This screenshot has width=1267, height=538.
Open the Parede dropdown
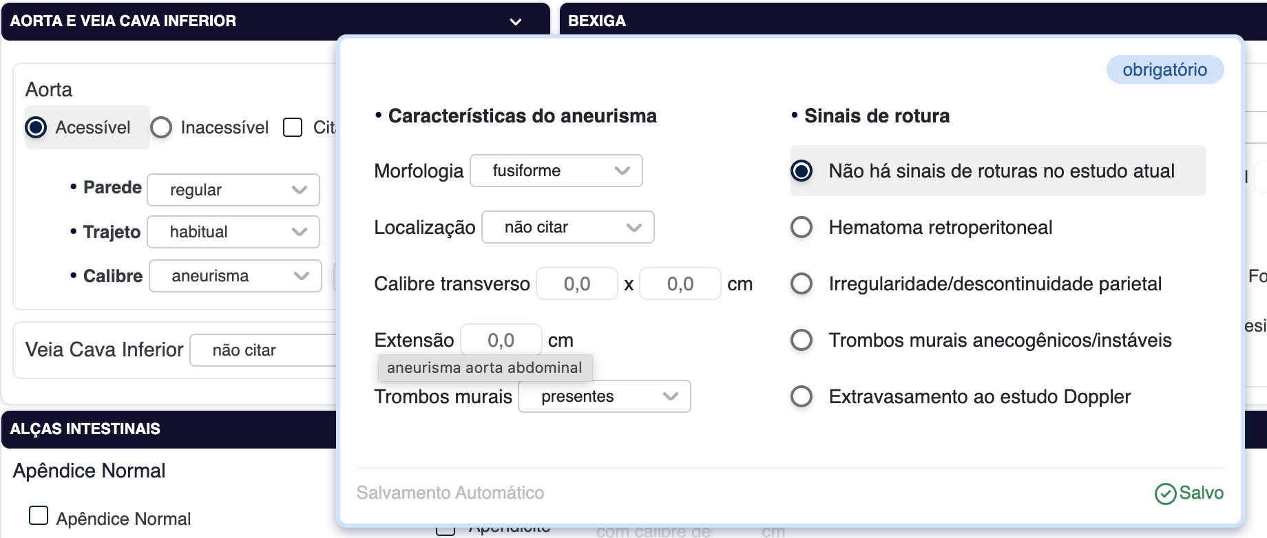pos(233,190)
